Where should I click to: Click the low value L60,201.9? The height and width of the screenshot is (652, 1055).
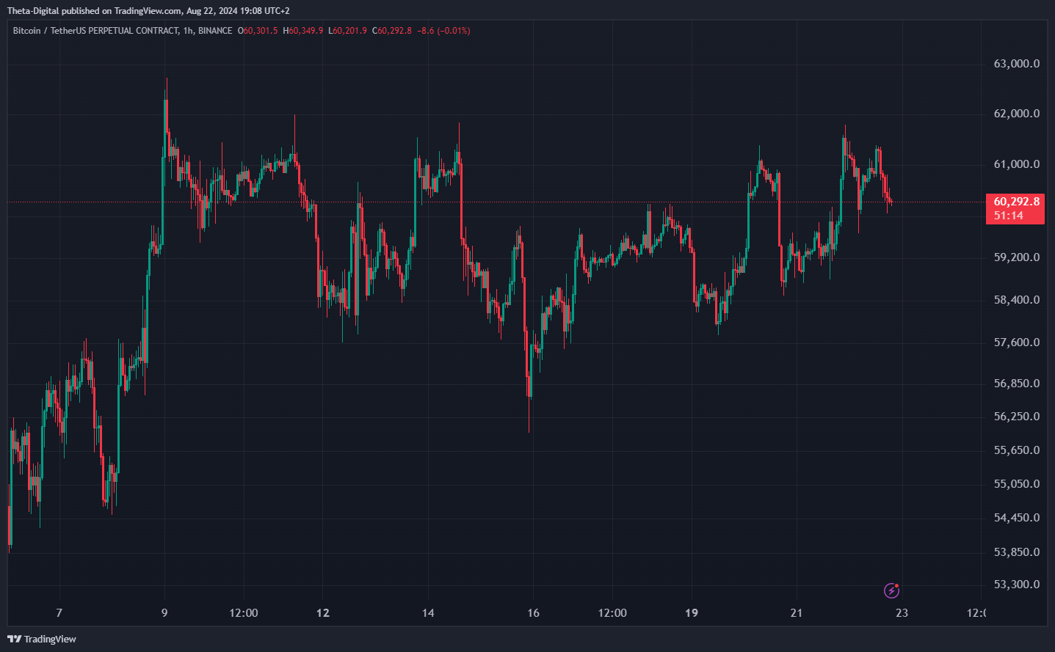pos(347,31)
